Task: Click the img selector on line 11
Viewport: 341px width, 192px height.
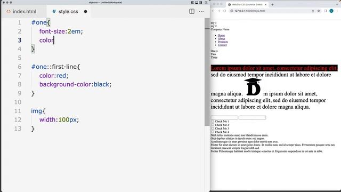Action: click(x=36, y=111)
